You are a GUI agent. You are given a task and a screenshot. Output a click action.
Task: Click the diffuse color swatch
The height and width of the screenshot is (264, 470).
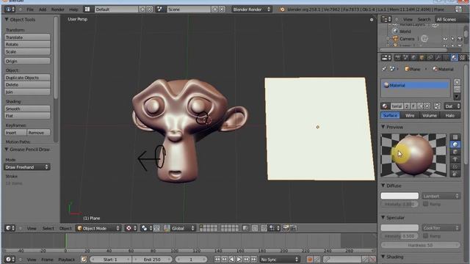(399, 196)
